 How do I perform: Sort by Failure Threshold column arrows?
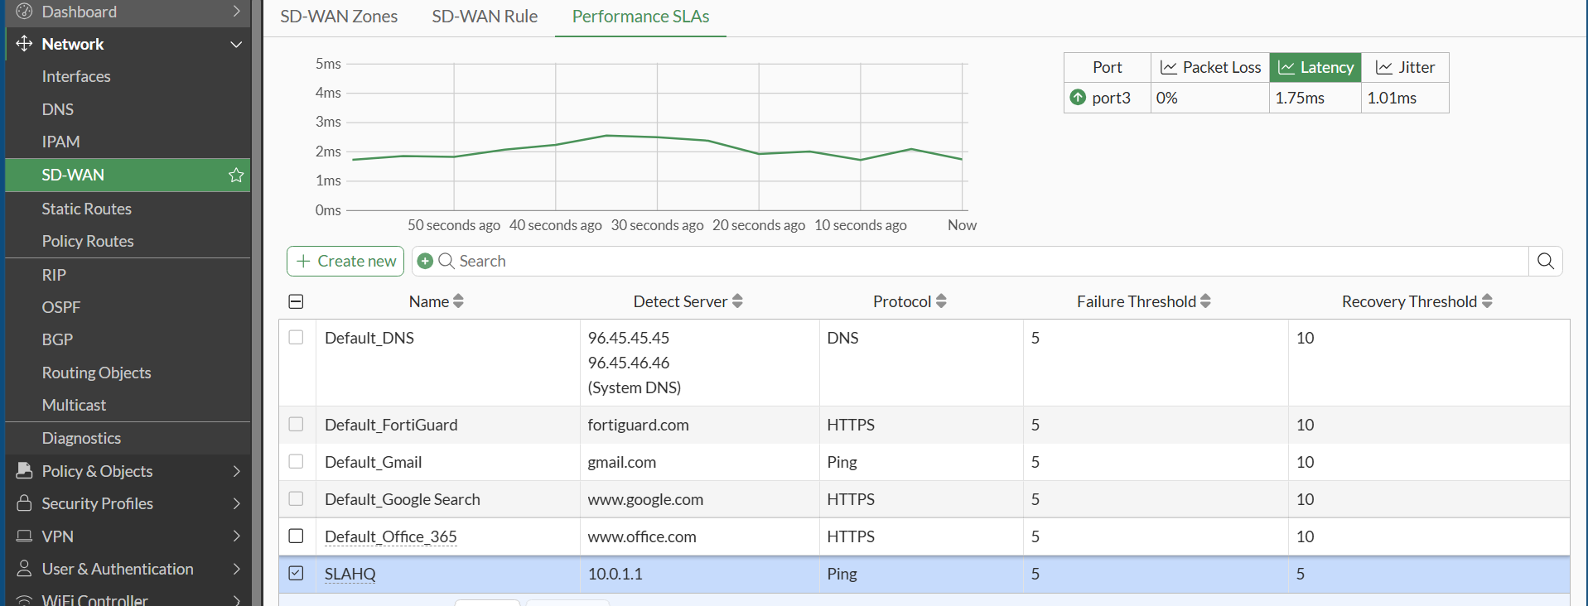pyautogui.click(x=1205, y=301)
